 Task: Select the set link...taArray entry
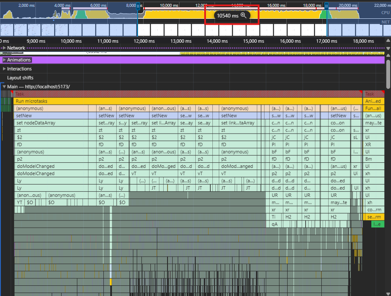point(238,123)
